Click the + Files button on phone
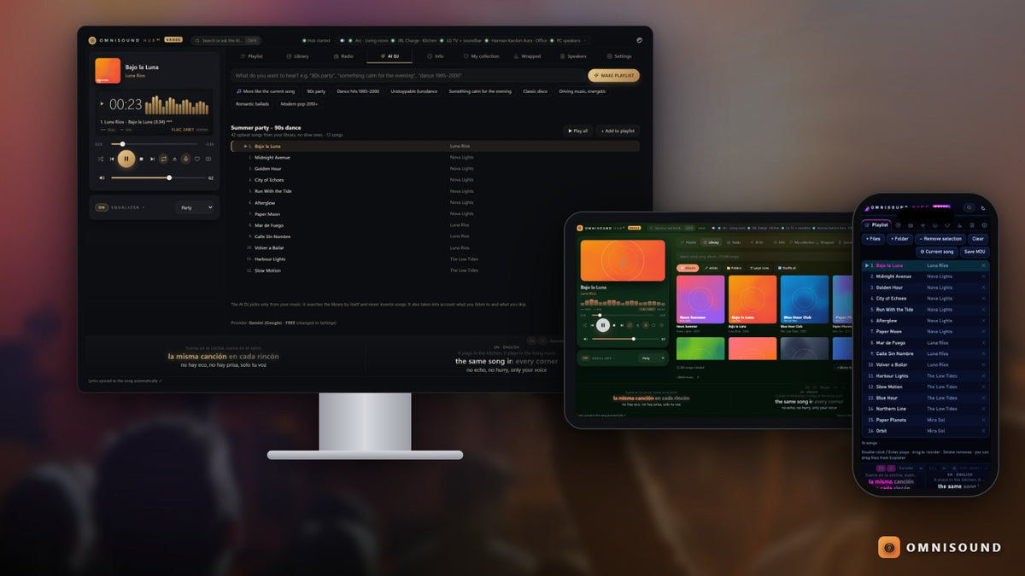 pyautogui.click(x=873, y=239)
